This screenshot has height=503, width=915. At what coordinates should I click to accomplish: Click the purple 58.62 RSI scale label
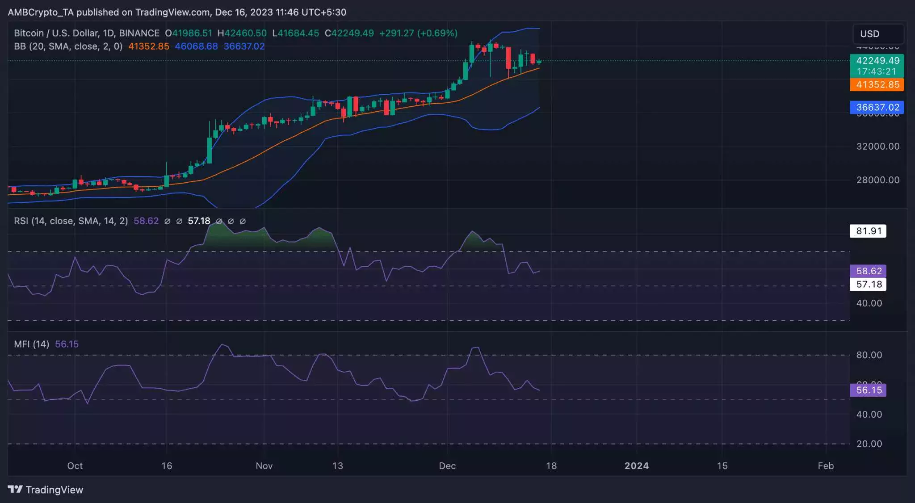(868, 271)
